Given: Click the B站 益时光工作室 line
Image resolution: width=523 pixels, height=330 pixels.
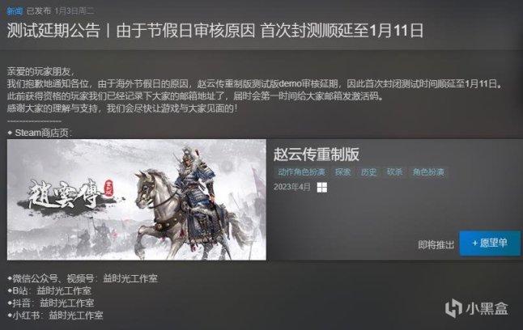Looking at the screenshot, I should pyautogui.click(x=49, y=290).
